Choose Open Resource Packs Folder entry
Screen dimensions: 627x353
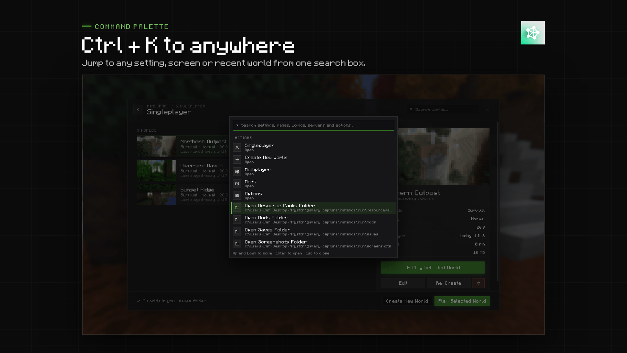pyautogui.click(x=313, y=208)
